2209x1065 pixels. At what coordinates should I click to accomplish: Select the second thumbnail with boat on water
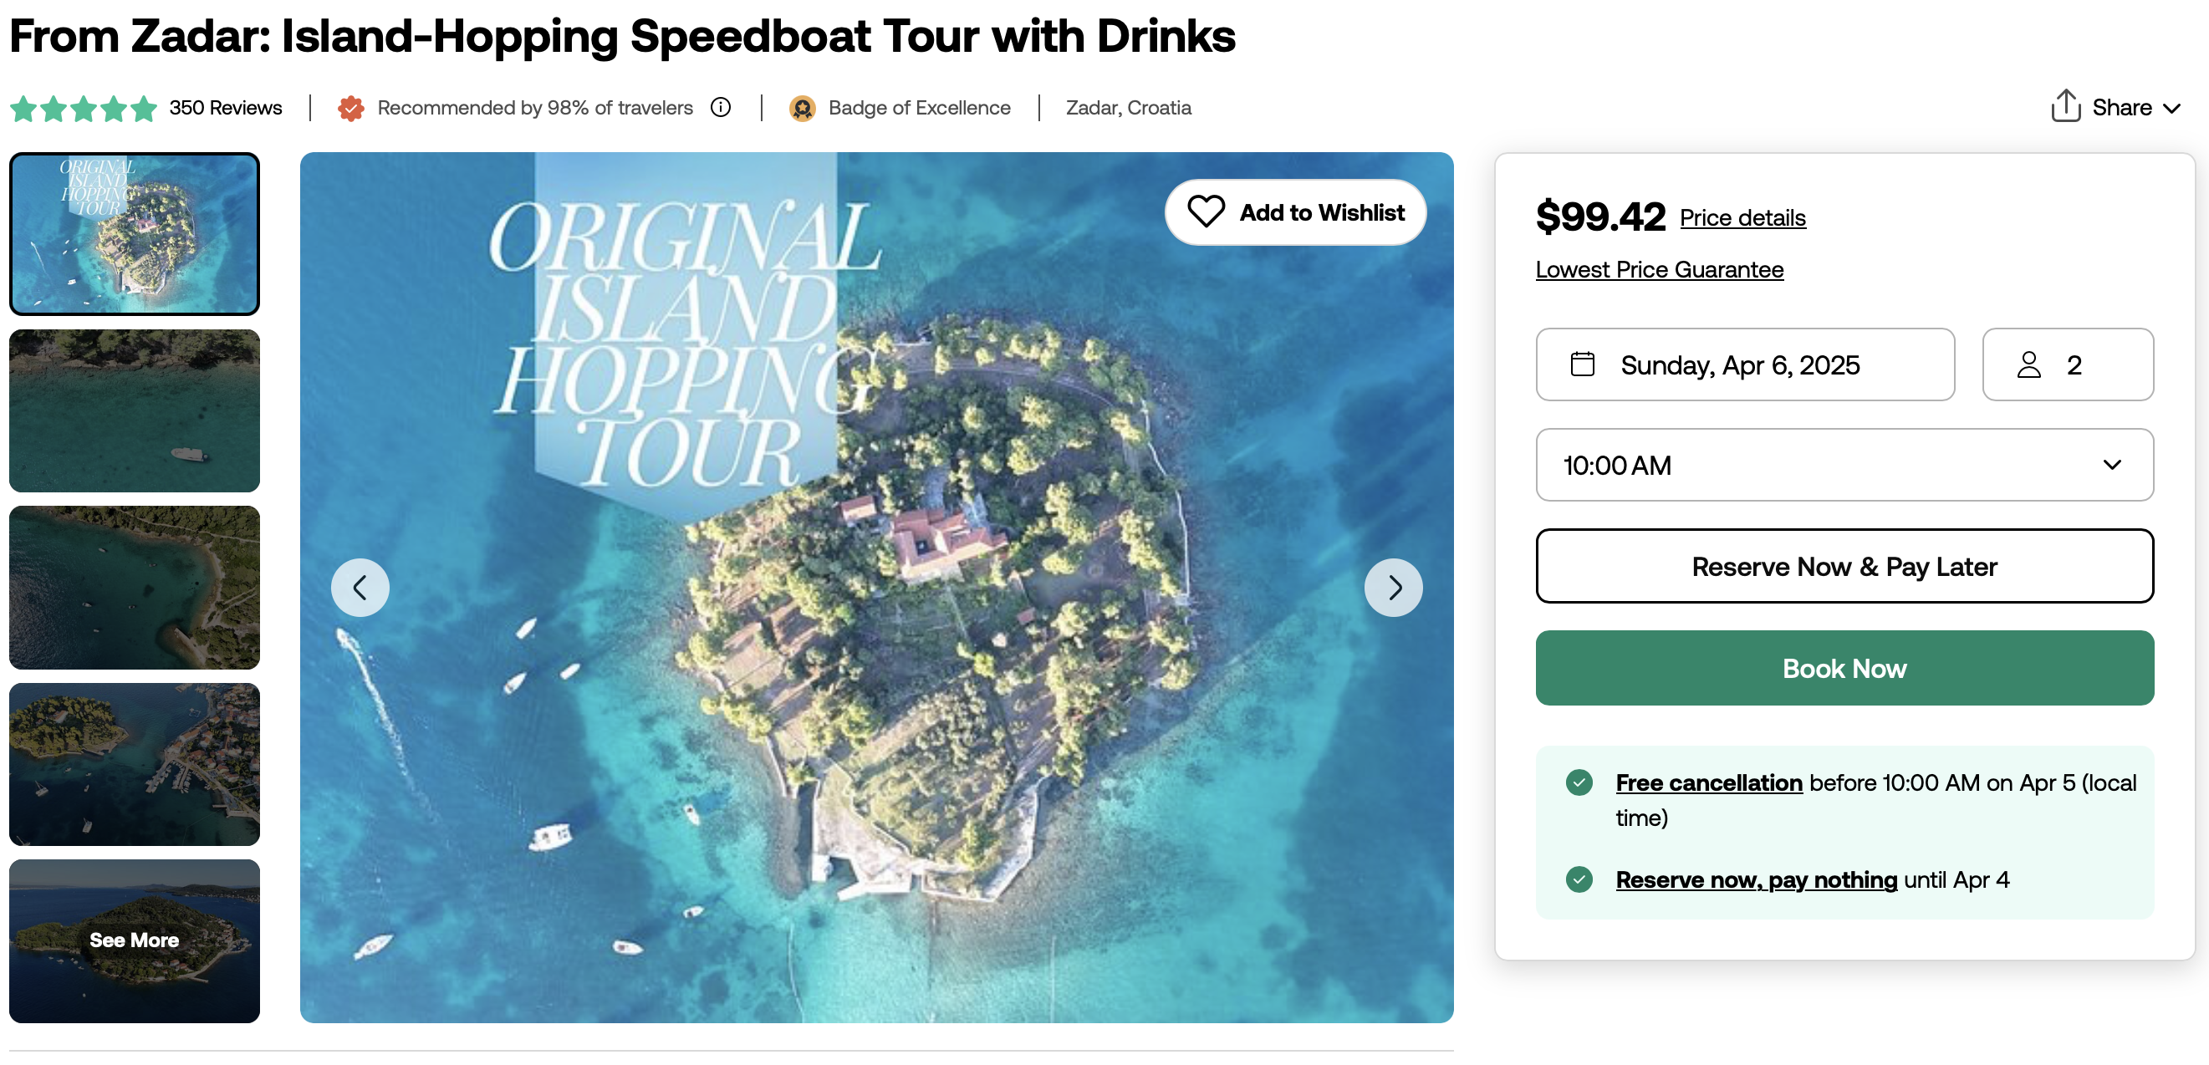pos(135,410)
